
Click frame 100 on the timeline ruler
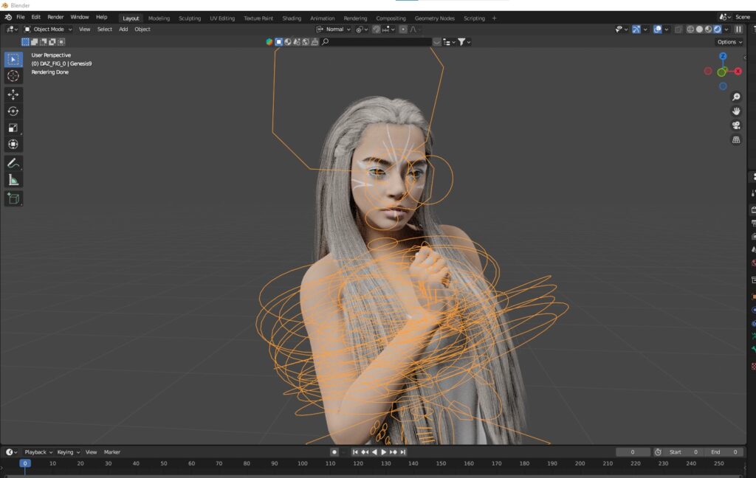(x=302, y=463)
